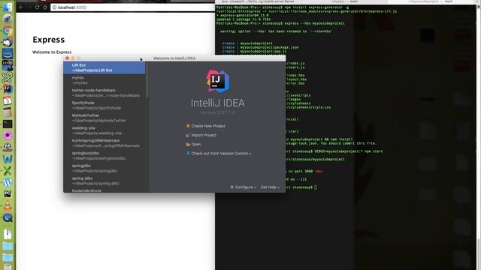This screenshot has width=481, height=270.
Task: Open MyNodeTwitter recent project
Action: tap(104, 118)
